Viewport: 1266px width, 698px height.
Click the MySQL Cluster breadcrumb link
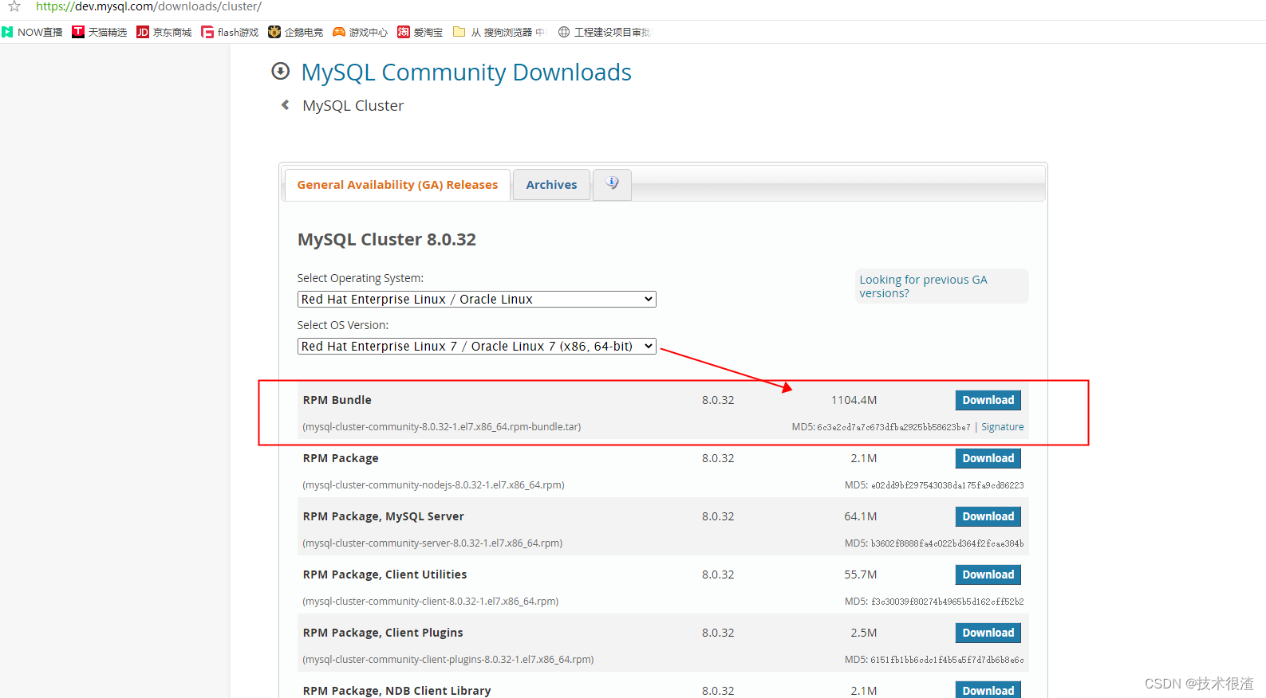(353, 105)
